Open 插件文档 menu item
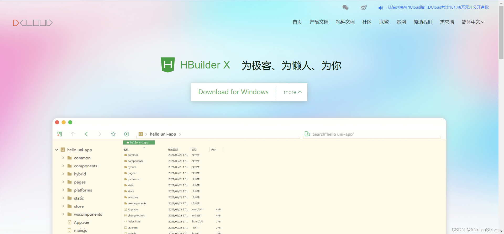This screenshot has width=504, height=234. click(345, 22)
